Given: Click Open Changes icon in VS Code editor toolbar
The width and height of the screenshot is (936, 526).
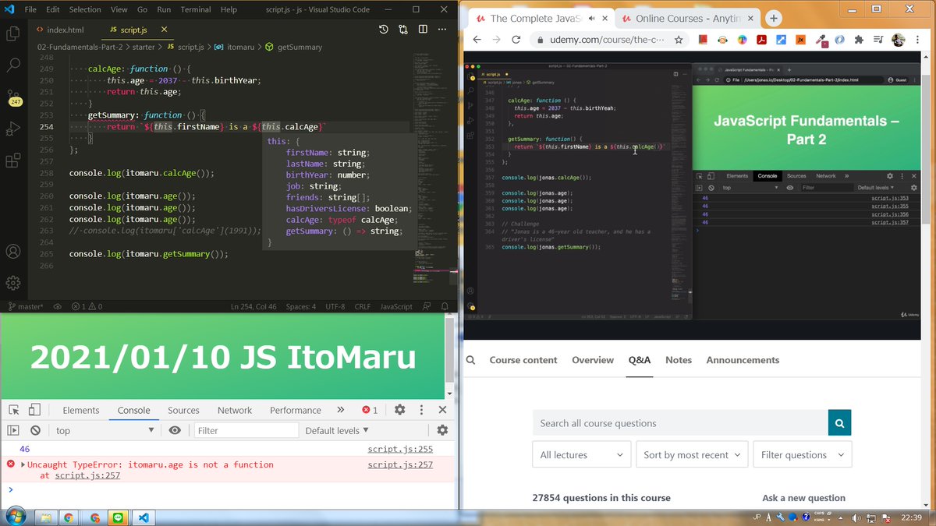Looking at the screenshot, I should point(403,30).
